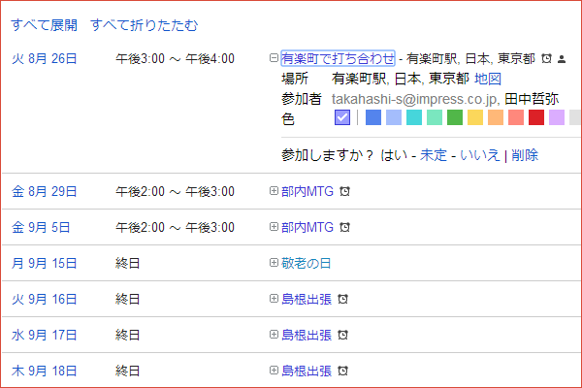This screenshot has height=388, width=582.
Task: Pick the turquoise color swatch
Action: tap(414, 117)
